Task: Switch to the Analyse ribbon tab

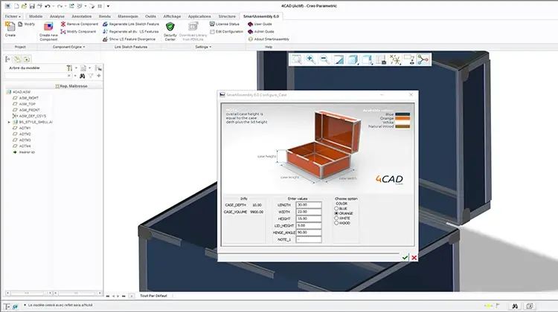Action: (57, 16)
